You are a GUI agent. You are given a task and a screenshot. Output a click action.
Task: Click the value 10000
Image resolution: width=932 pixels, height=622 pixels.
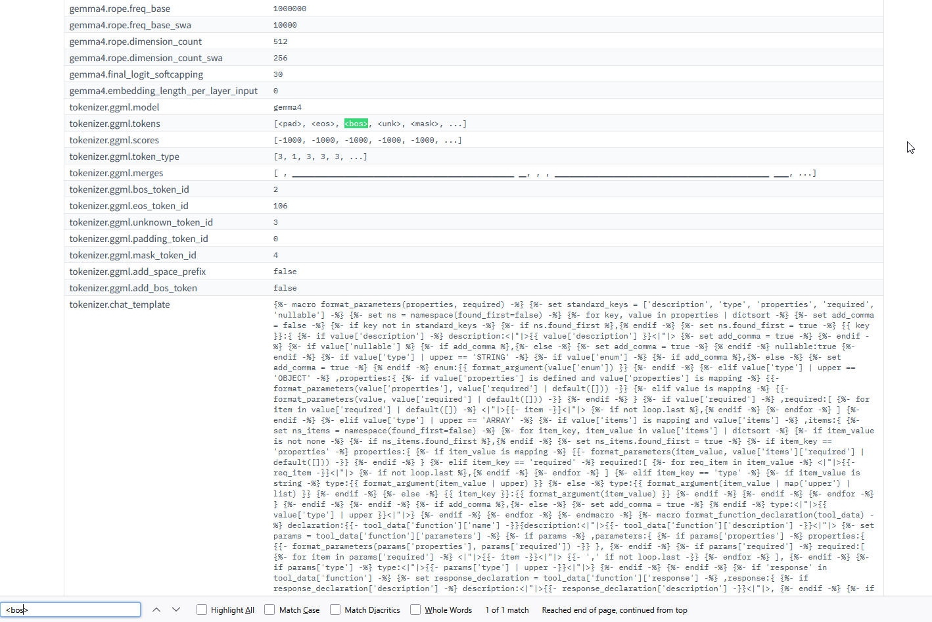(x=285, y=25)
